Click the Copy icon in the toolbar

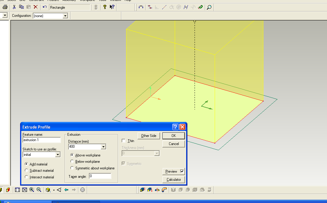click(x=21, y=7)
